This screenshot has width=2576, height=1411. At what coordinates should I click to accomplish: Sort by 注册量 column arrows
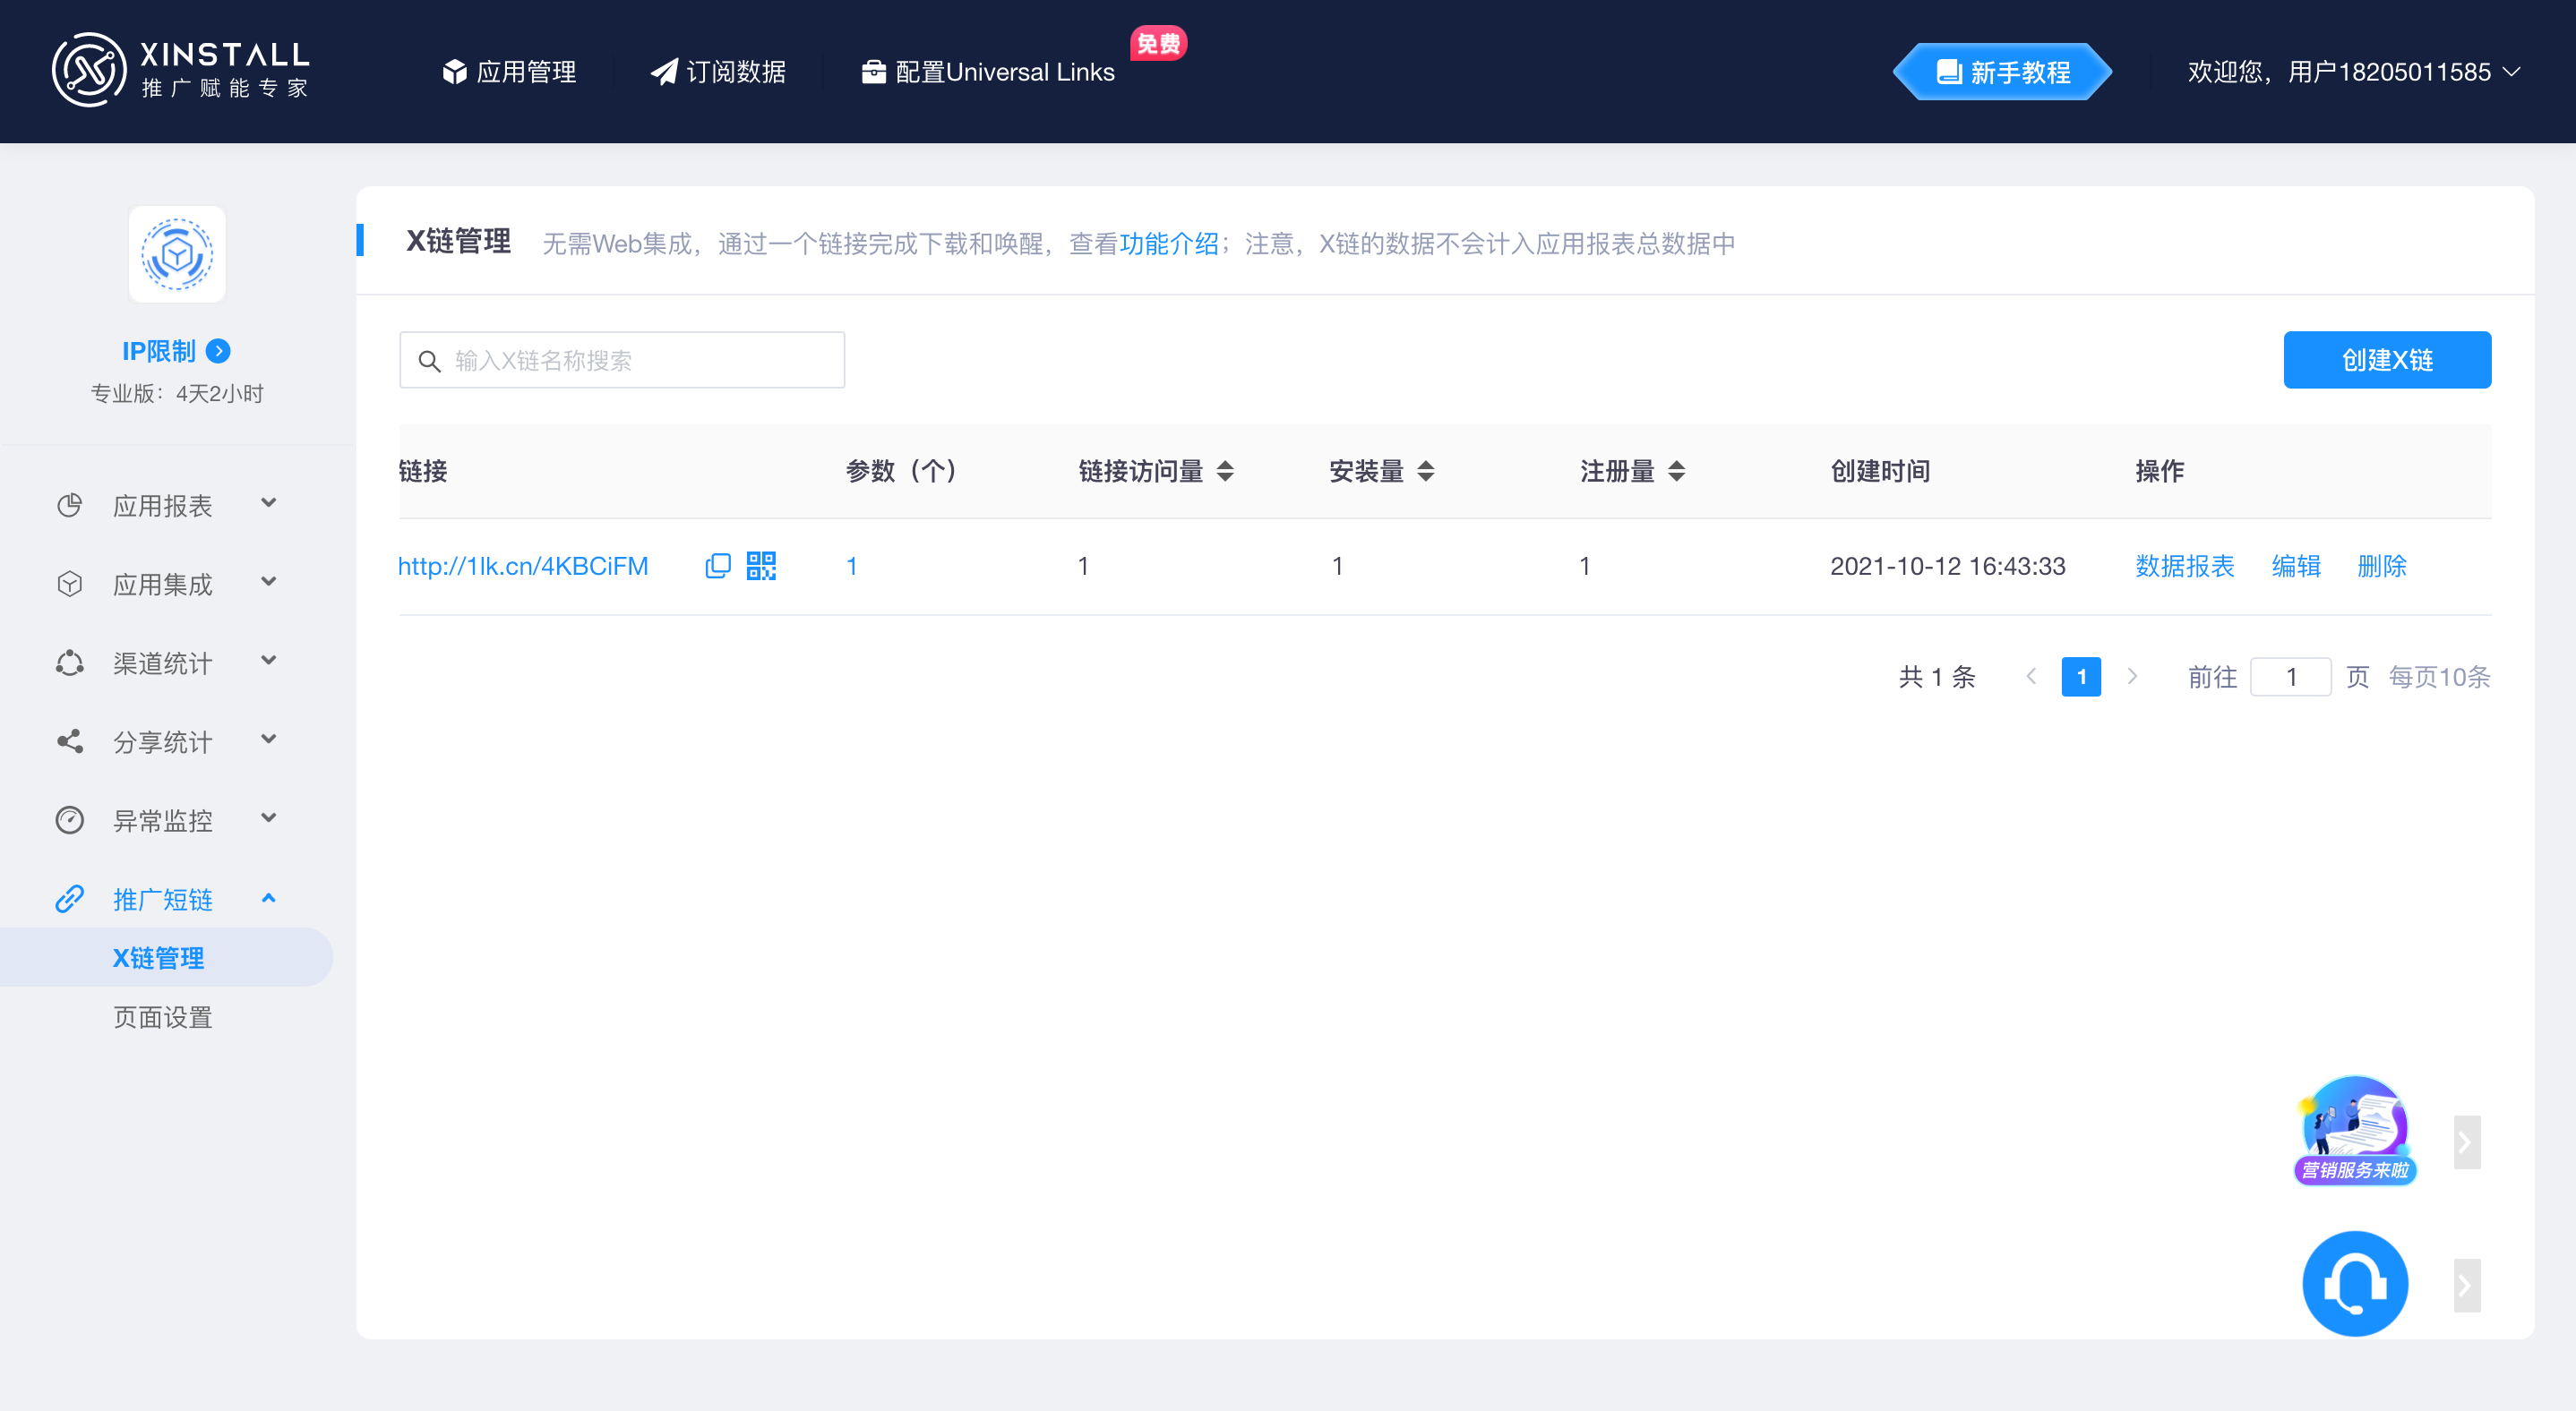pos(1677,472)
